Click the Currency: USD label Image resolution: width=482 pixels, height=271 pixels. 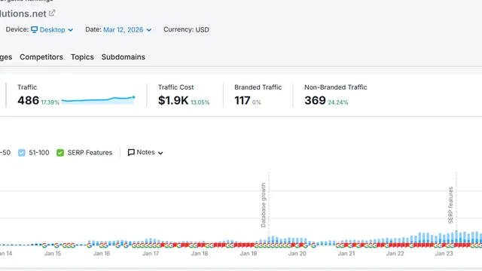(186, 29)
